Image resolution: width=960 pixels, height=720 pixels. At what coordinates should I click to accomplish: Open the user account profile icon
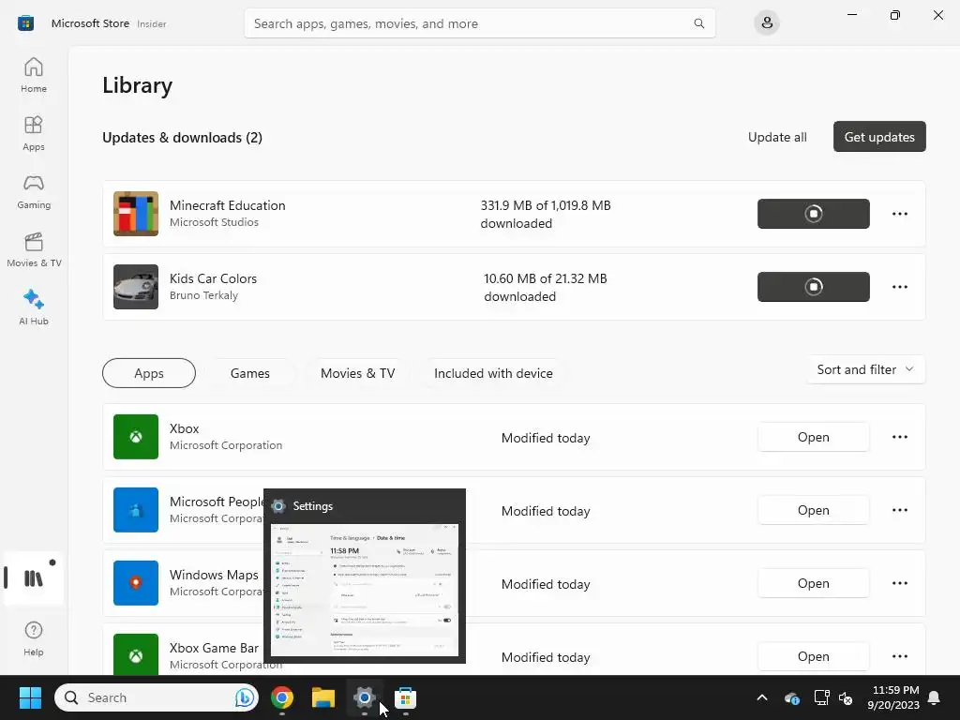click(x=767, y=23)
